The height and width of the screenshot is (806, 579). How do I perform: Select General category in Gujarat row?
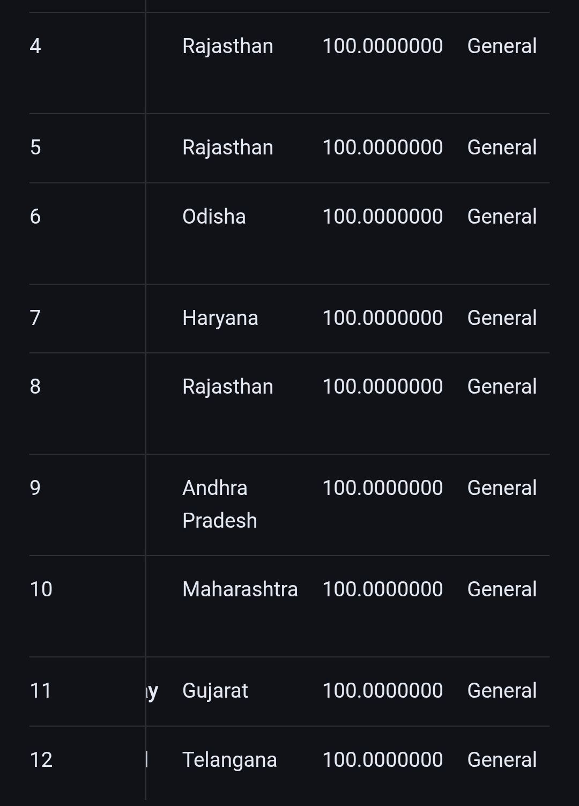coord(502,691)
